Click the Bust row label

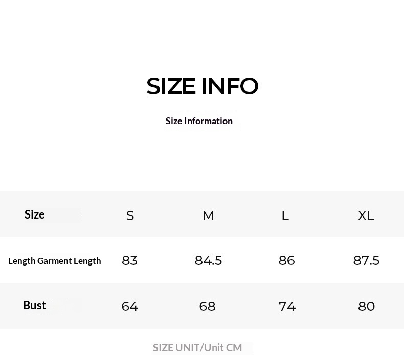[x=35, y=305]
